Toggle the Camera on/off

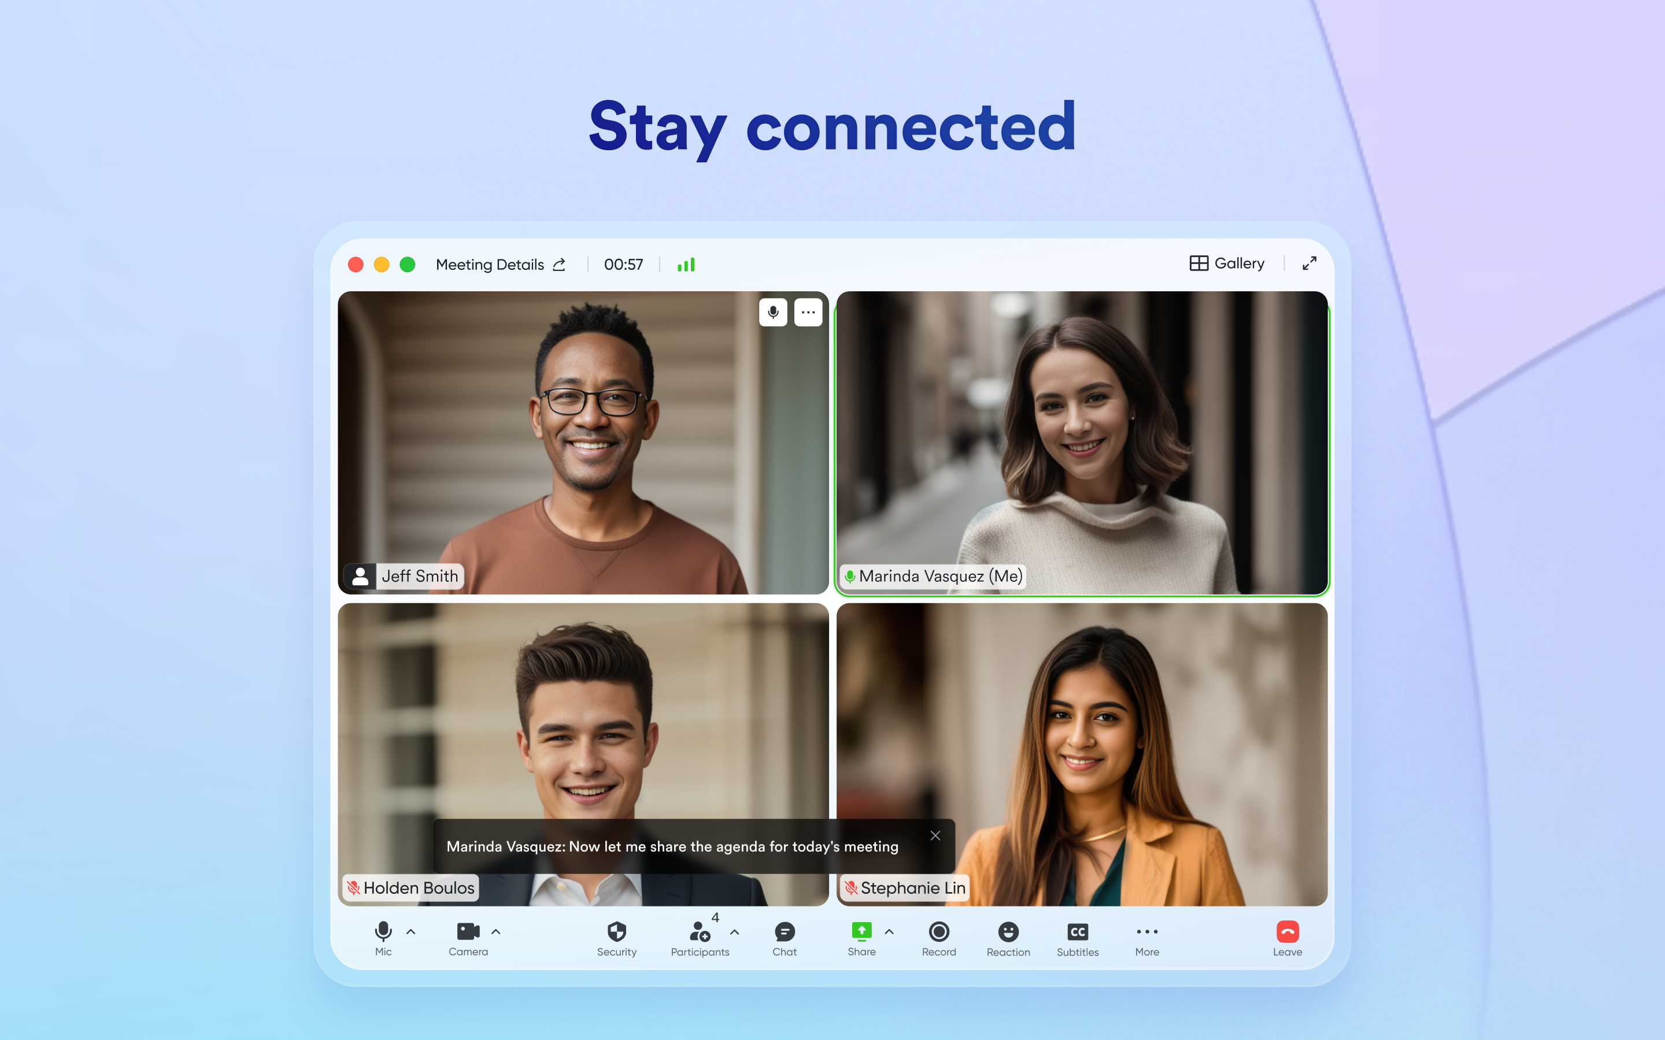[467, 933]
